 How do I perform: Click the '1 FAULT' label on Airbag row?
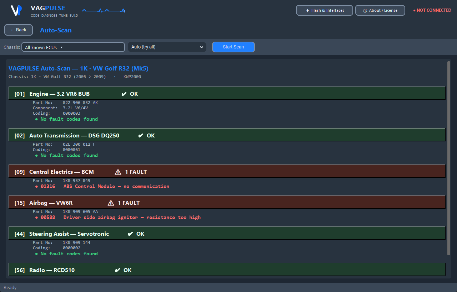(129, 203)
